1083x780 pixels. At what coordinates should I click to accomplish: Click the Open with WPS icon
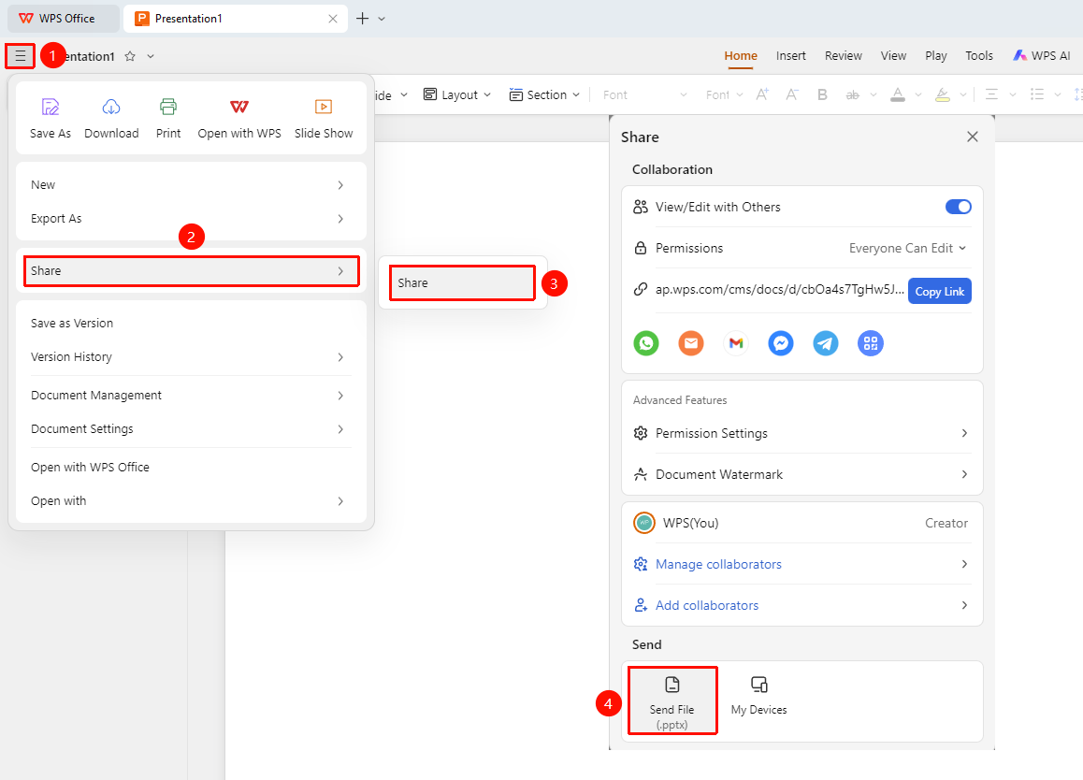click(239, 107)
